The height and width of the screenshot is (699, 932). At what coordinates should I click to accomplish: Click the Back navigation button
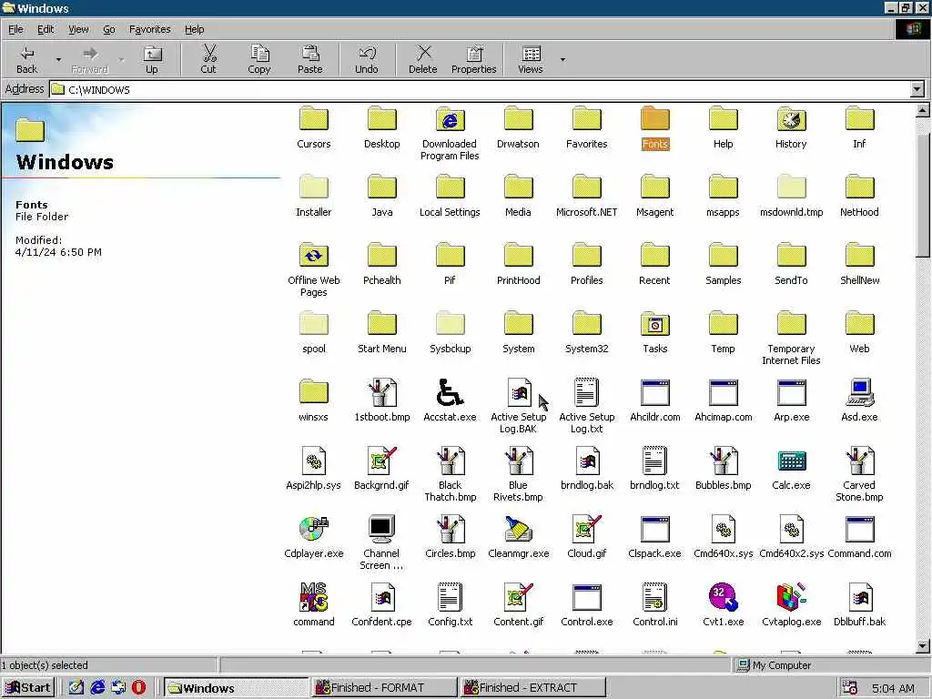[26, 59]
